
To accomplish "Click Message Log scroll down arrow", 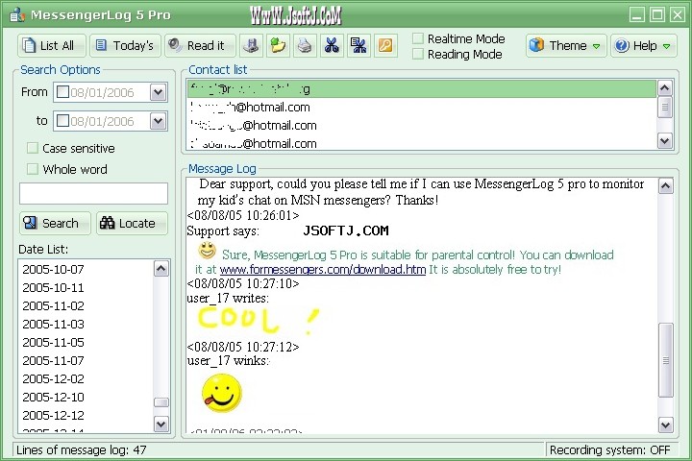I will (x=665, y=425).
